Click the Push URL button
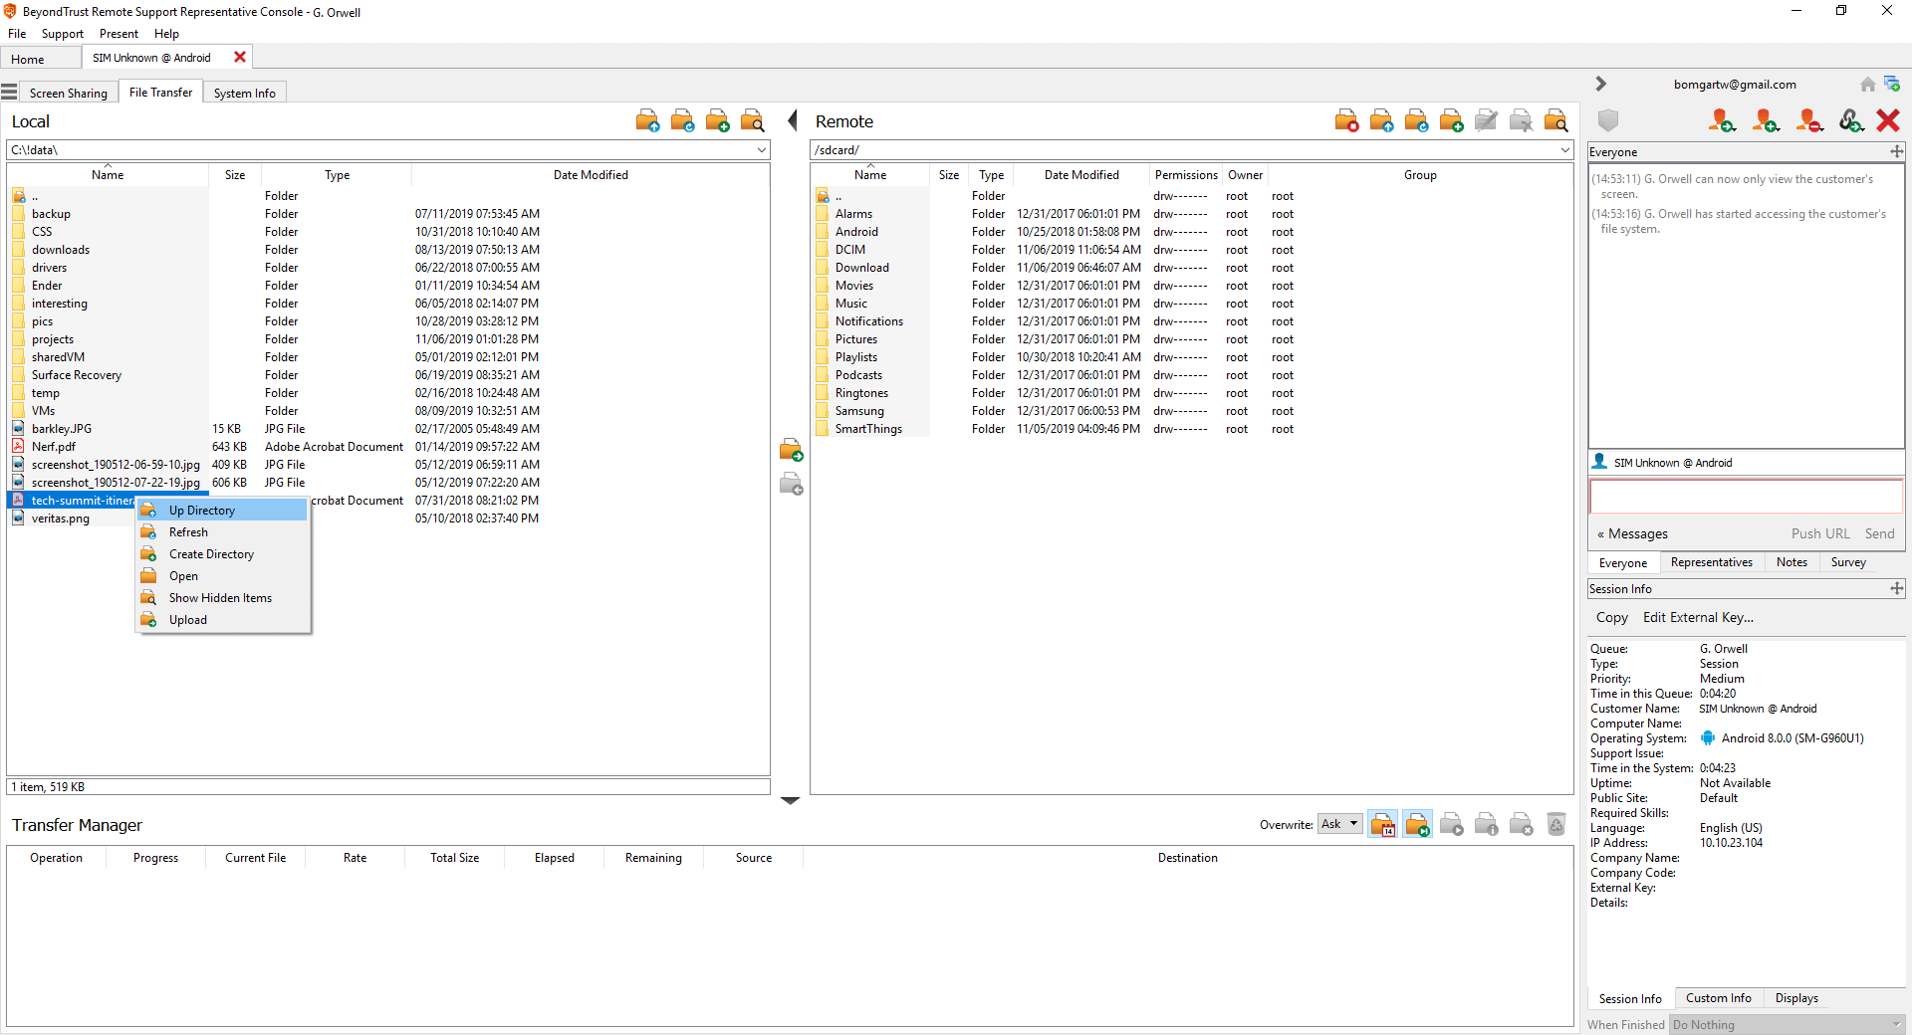This screenshot has height=1035, width=1912. (1819, 533)
